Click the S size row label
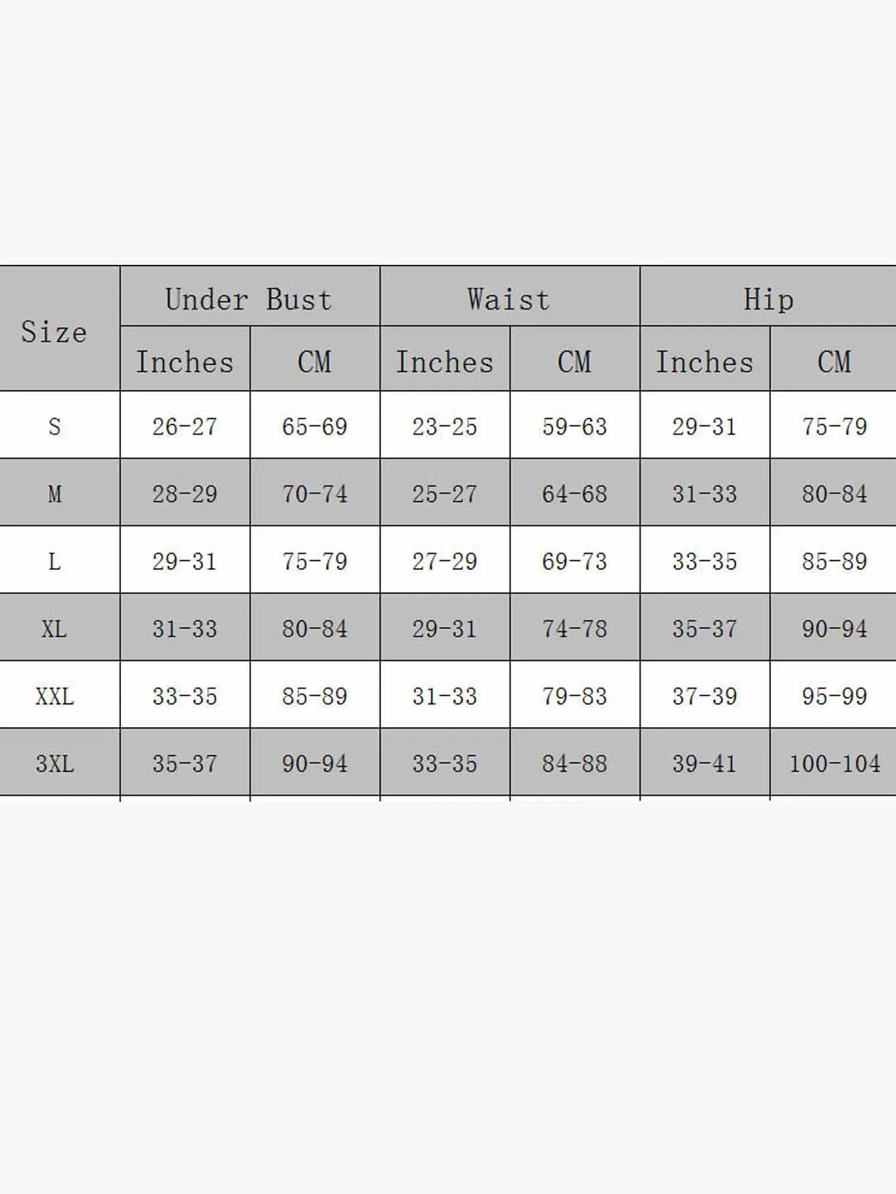 point(55,427)
